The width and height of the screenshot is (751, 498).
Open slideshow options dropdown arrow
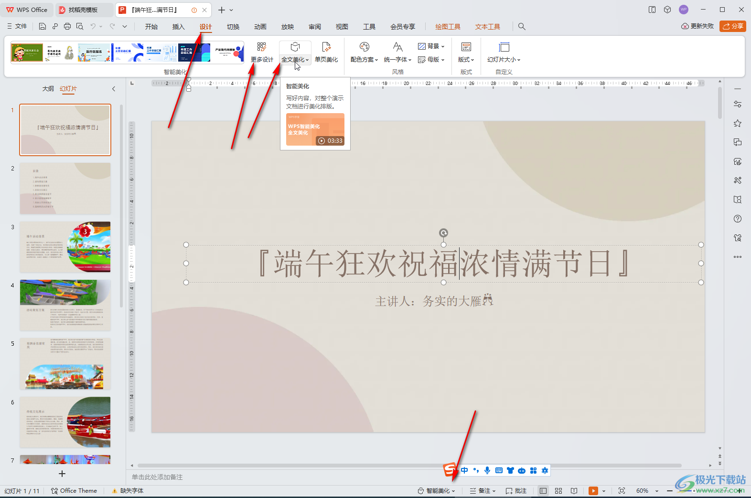click(604, 491)
